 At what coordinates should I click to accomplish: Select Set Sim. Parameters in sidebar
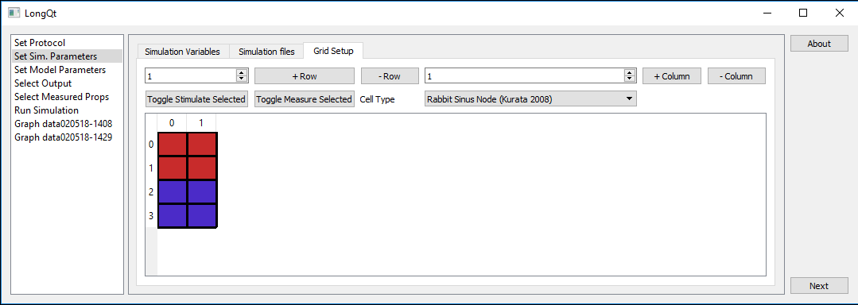68,56
